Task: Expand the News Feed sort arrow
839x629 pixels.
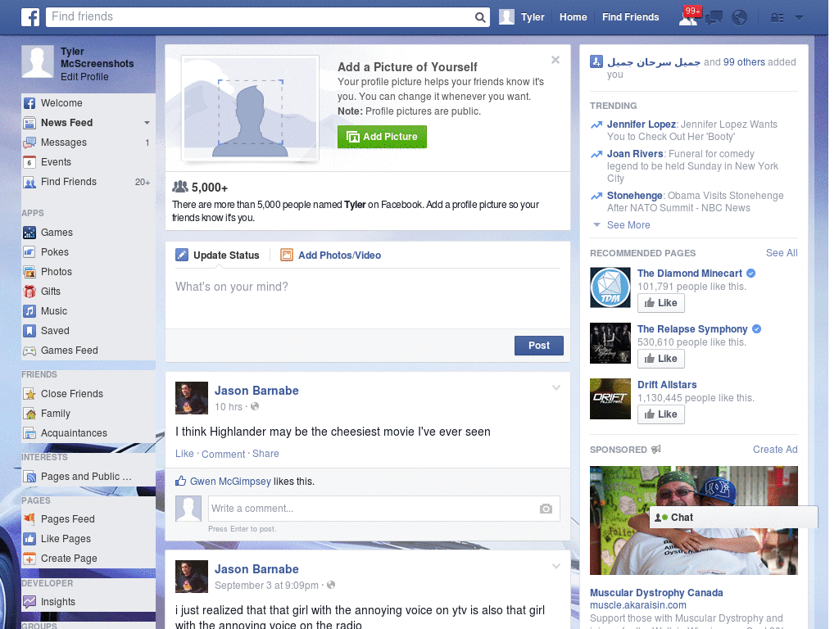Action: [x=147, y=123]
